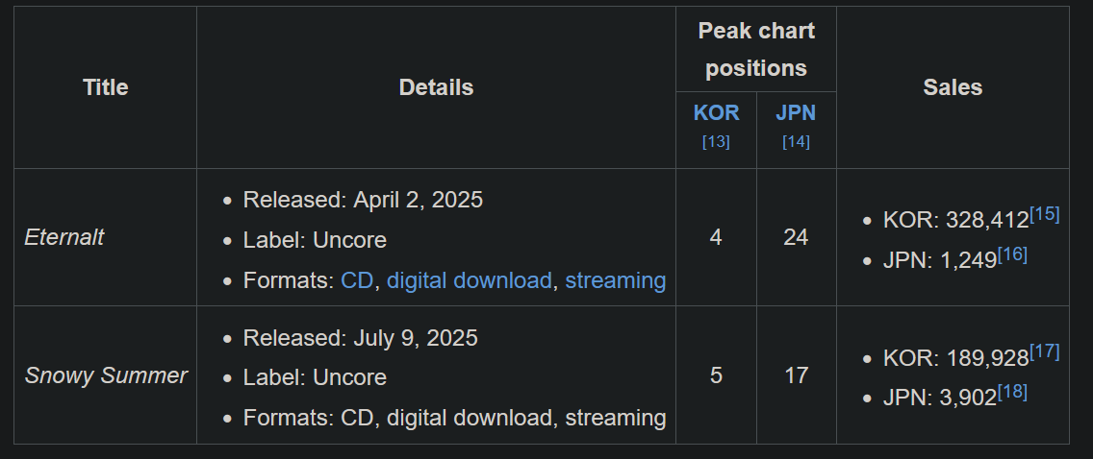Open the JPN chart column link
The width and height of the screenshot is (1093, 459).
click(796, 113)
